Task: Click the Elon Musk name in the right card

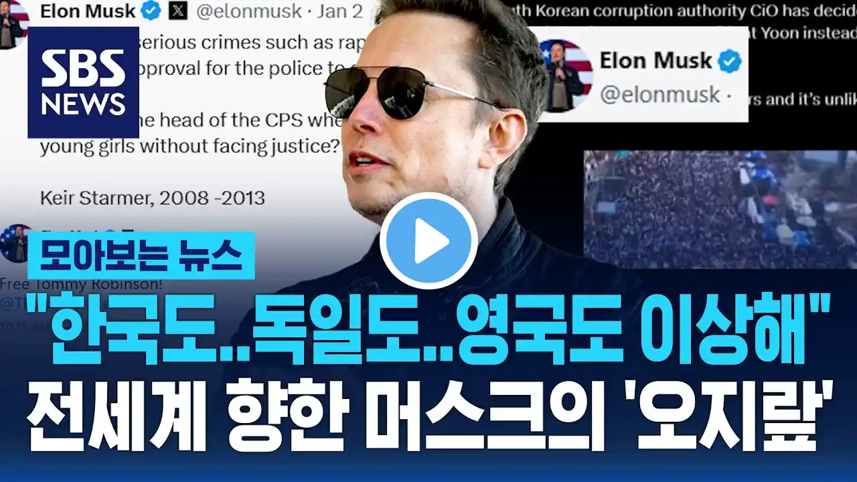Action: click(655, 61)
